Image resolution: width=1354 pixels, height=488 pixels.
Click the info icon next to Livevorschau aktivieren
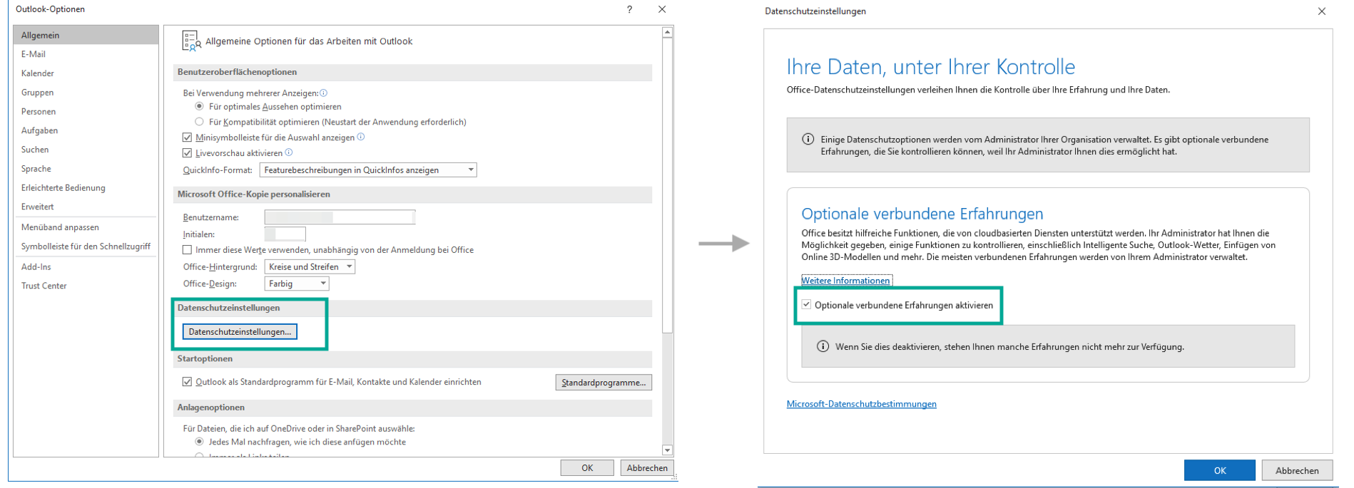tap(289, 152)
